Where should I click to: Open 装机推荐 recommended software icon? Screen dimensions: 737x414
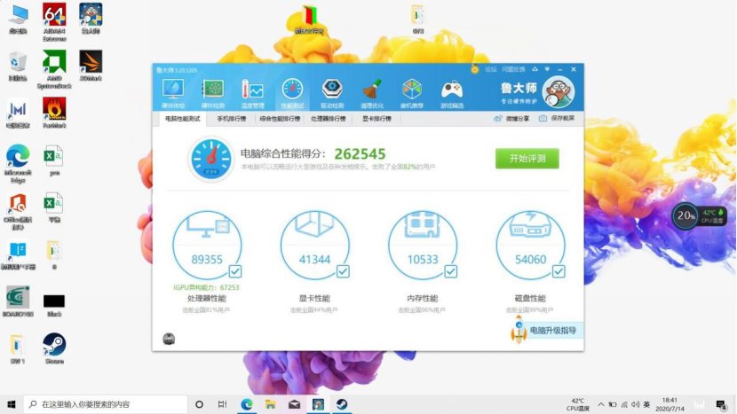click(412, 91)
